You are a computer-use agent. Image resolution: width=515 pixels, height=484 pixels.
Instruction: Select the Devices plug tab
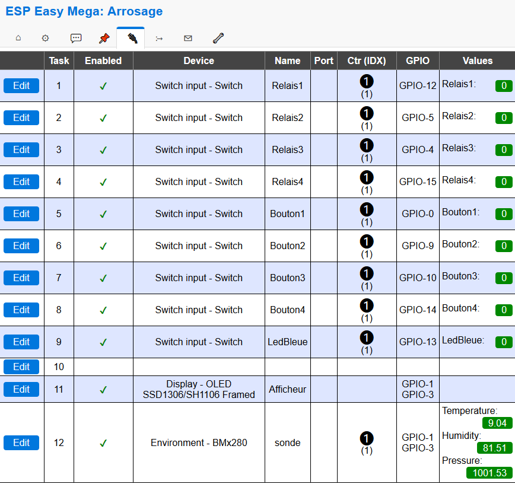point(132,38)
